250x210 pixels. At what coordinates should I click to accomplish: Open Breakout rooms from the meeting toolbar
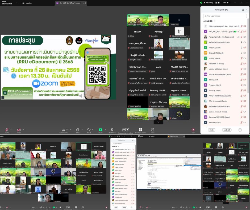140,130
